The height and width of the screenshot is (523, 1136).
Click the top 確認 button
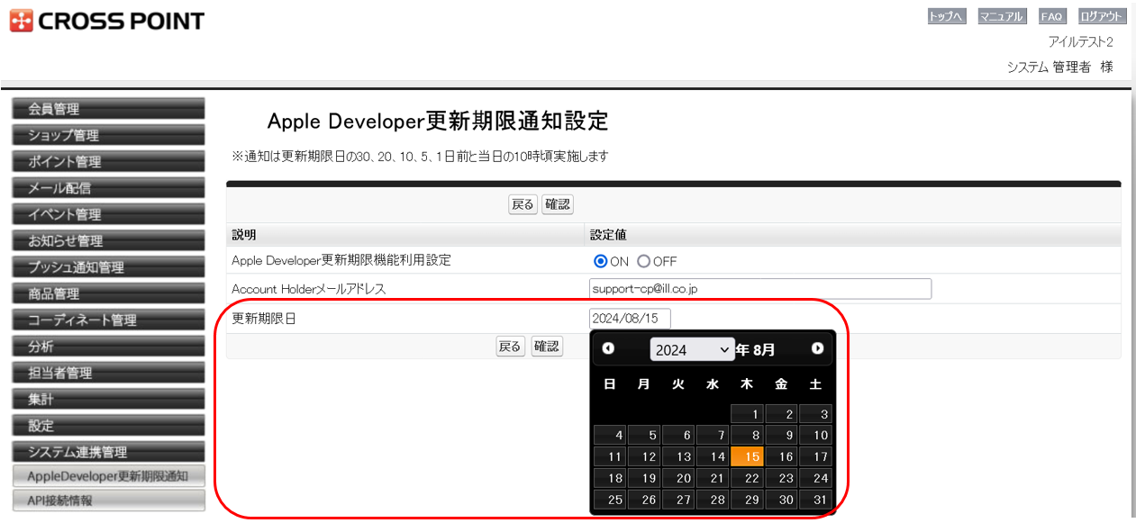558,204
